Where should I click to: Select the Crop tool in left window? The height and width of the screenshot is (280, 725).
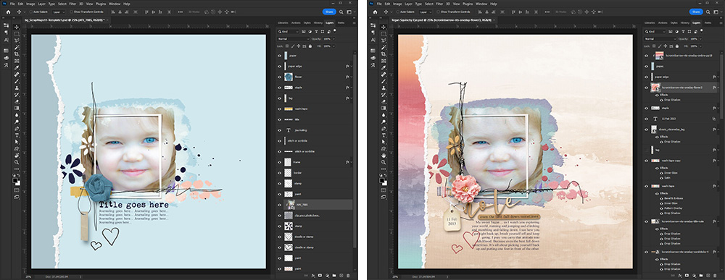[17, 54]
